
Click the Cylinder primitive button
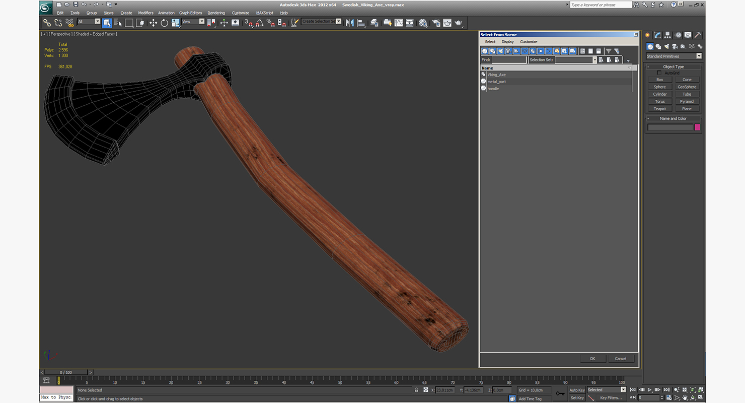pyautogui.click(x=659, y=94)
